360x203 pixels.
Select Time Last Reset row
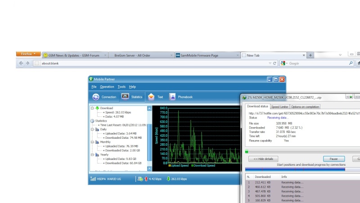click(123, 125)
